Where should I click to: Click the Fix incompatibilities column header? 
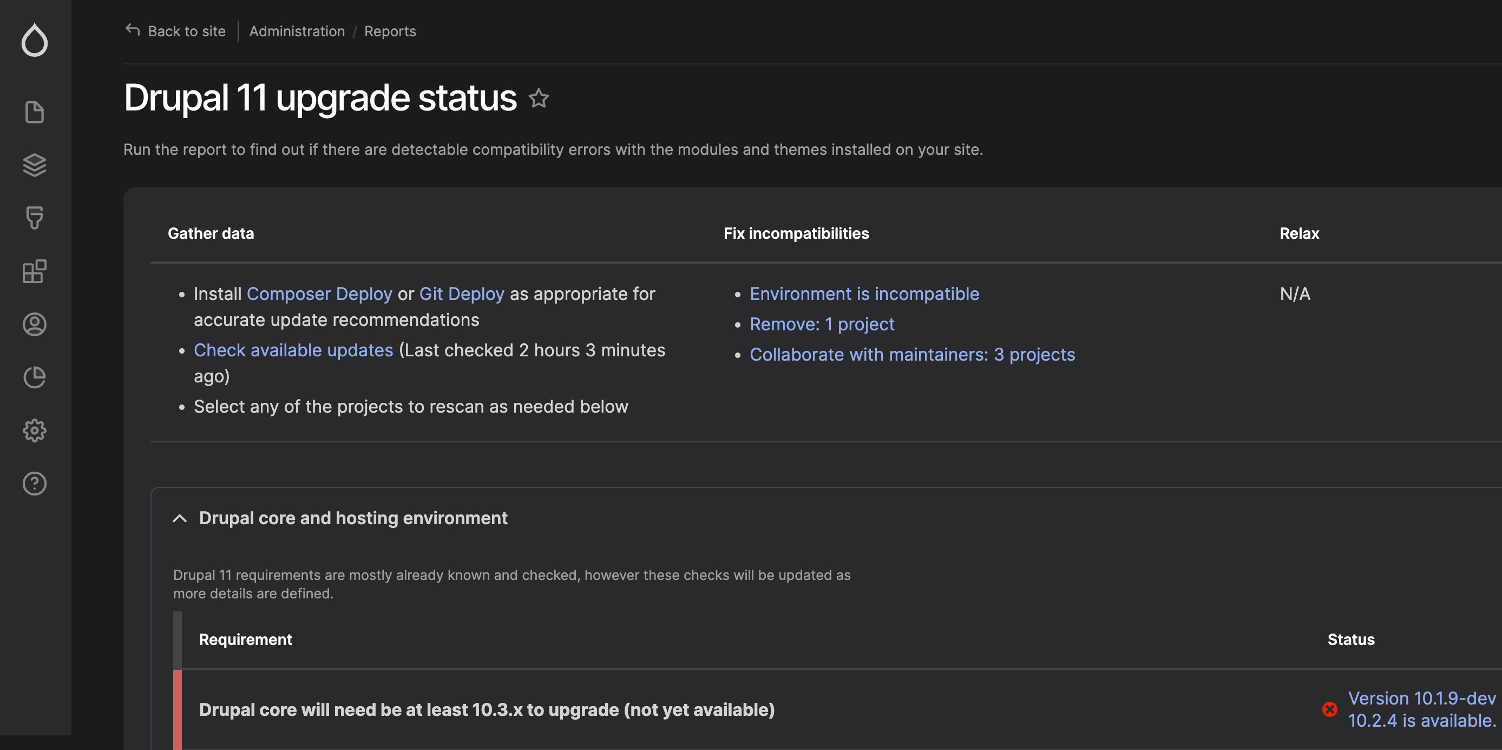click(796, 233)
